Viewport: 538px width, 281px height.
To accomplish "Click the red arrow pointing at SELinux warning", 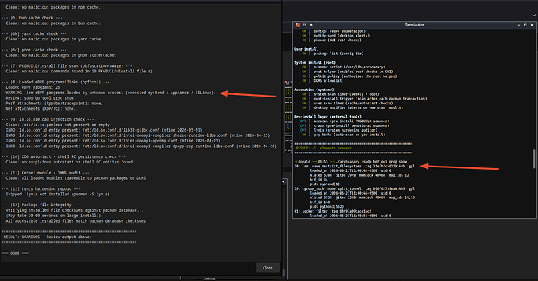I will (247, 94).
